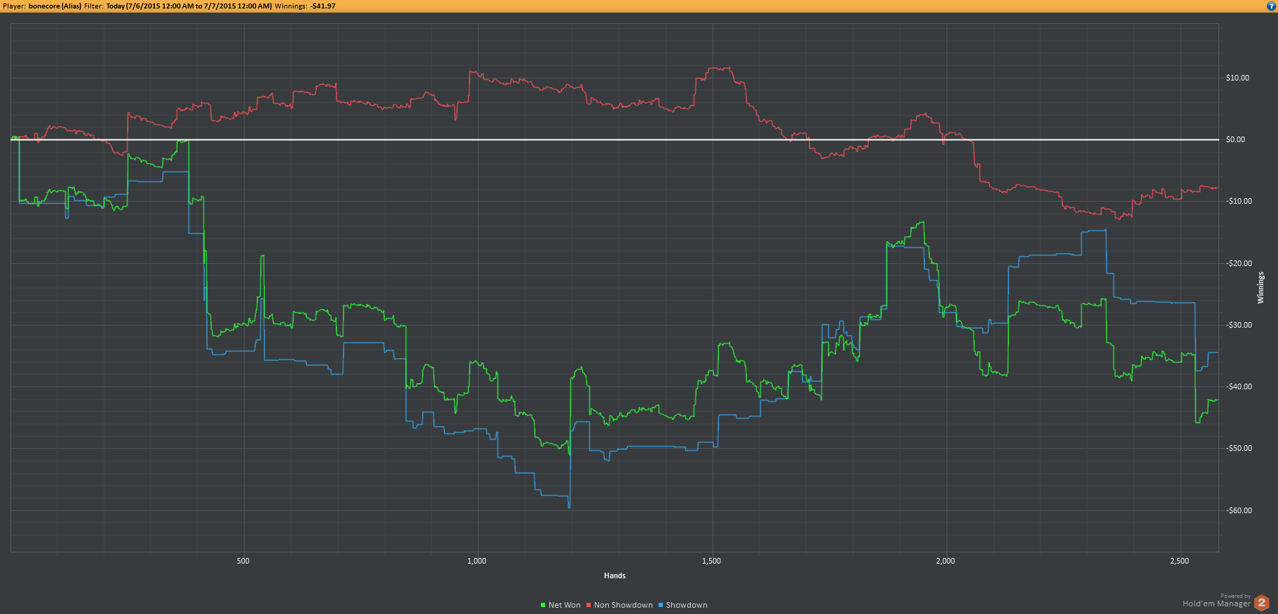Click the red Non Showdown legend swatch
Viewport: 1278px width, 614px height.
point(589,605)
